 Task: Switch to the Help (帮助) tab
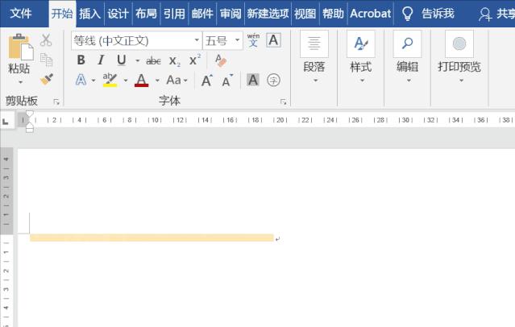click(333, 14)
